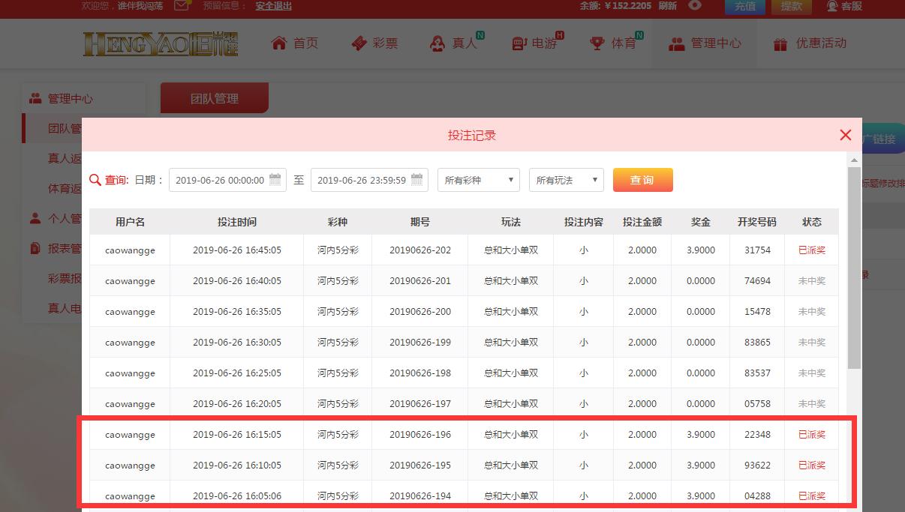Click 已派奖 status in row 20190626-202
Image resolution: width=905 pixels, height=512 pixels.
tap(812, 250)
